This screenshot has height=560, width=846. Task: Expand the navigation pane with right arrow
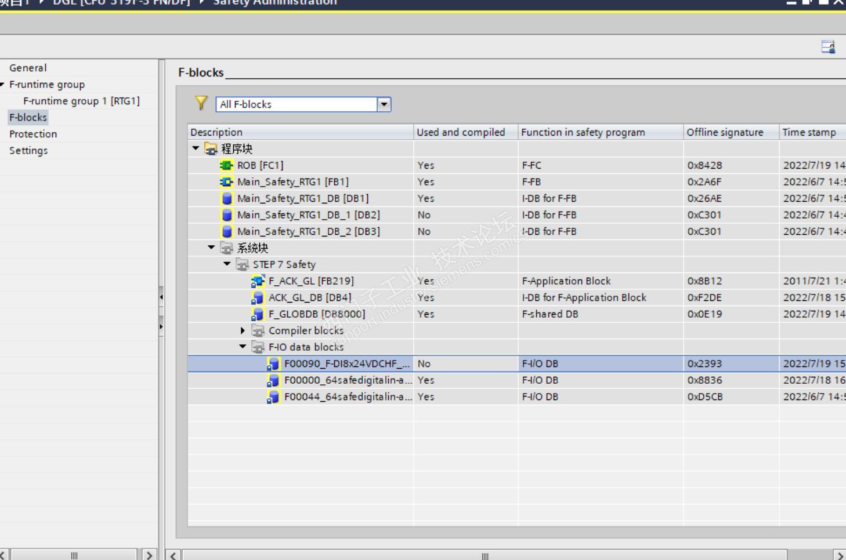click(x=161, y=326)
